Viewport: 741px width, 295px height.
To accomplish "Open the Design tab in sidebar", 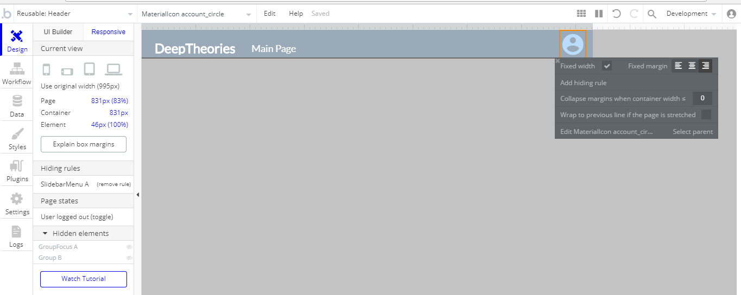I will pos(17,41).
